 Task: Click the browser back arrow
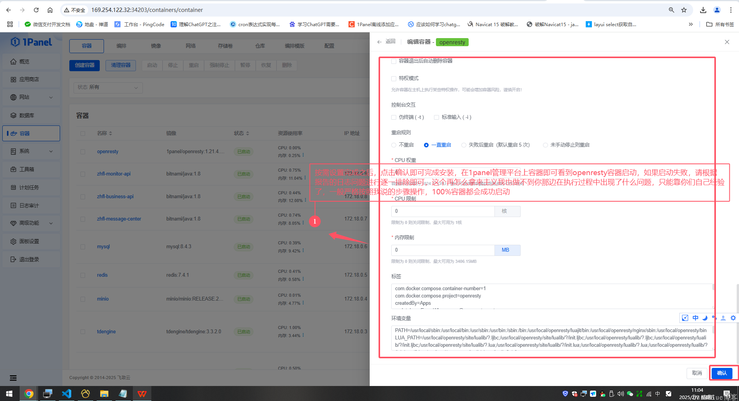(8, 10)
